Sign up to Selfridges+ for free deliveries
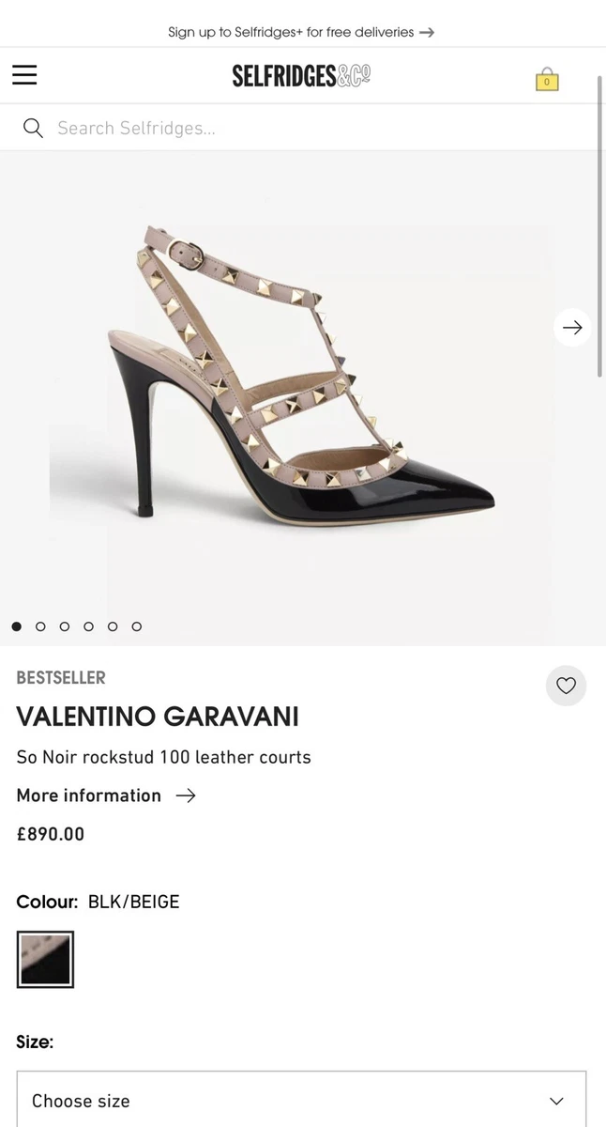Image resolution: width=606 pixels, height=1127 pixels. point(291,32)
